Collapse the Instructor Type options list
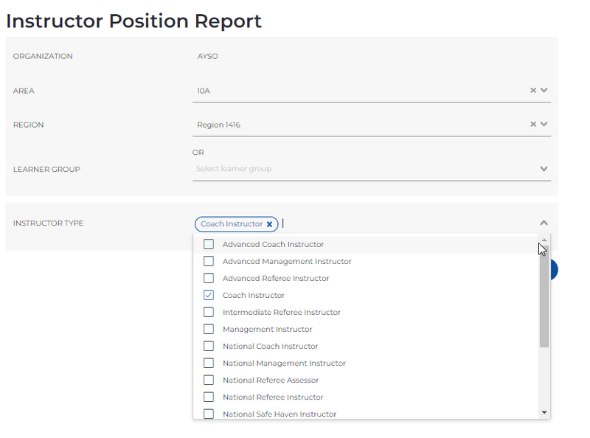The height and width of the screenshot is (438, 590). (x=544, y=221)
